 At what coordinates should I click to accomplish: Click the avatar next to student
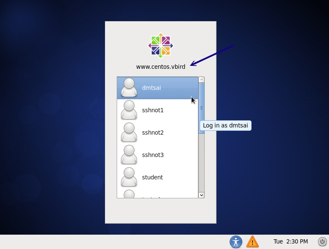(129, 177)
